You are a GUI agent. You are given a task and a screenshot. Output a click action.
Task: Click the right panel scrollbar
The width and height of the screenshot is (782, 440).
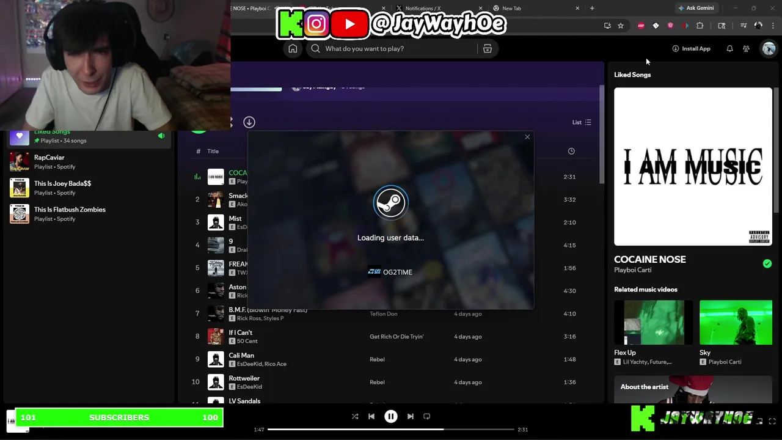click(777, 150)
